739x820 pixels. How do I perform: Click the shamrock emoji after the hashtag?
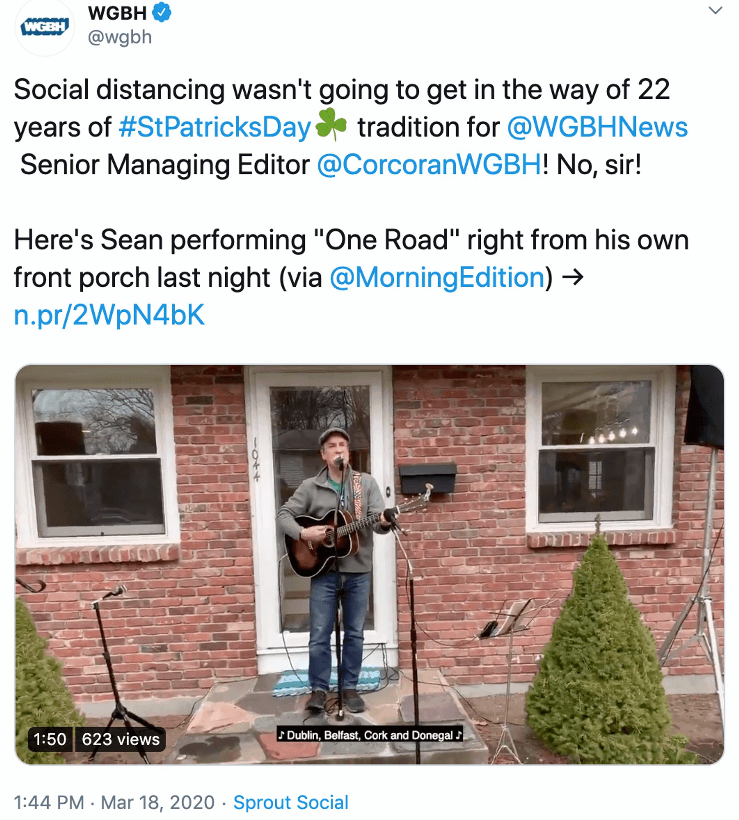pyautogui.click(x=331, y=125)
